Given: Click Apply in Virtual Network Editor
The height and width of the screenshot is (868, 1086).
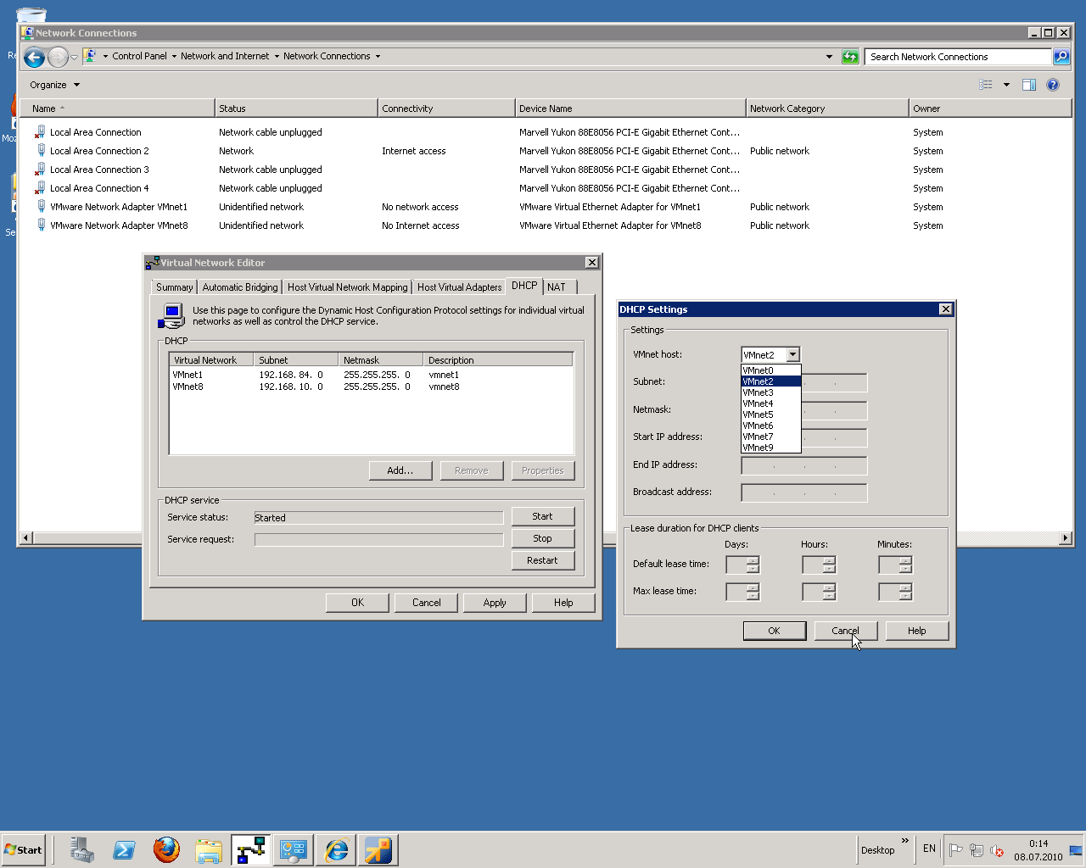Looking at the screenshot, I should (x=495, y=603).
